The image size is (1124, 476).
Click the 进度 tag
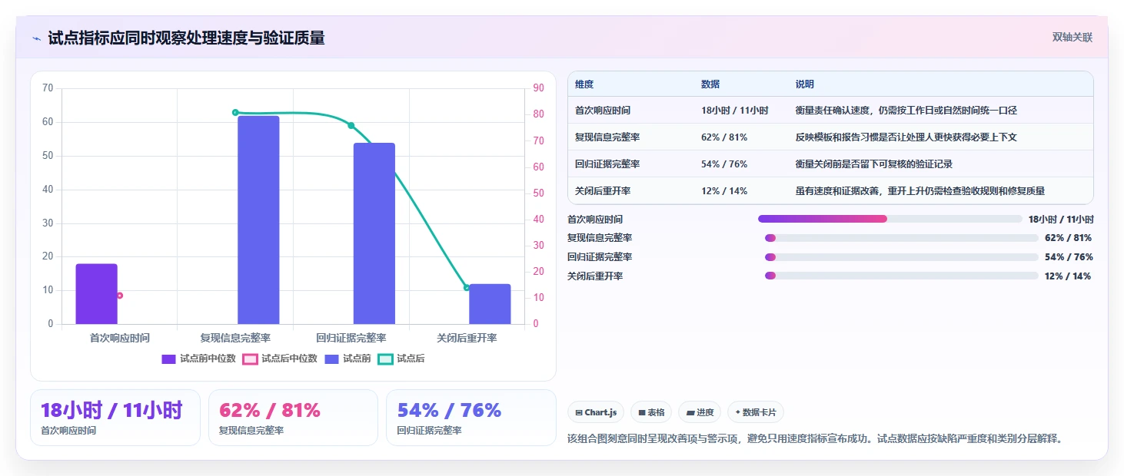tap(700, 412)
